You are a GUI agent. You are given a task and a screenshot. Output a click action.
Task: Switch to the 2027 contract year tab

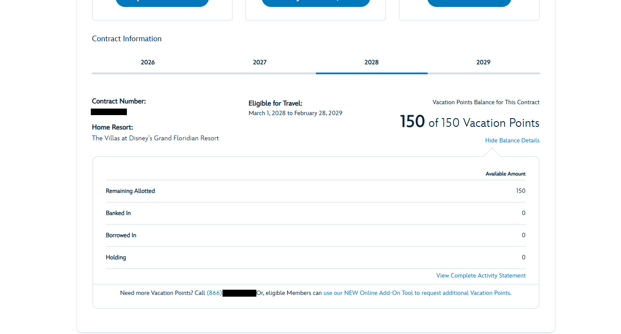tap(260, 63)
